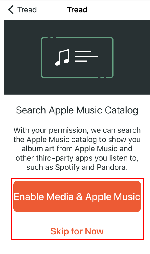Go back via the Tread label
Image resolution: width=150 pixels, height=254 pixels.
coord(27,10)
